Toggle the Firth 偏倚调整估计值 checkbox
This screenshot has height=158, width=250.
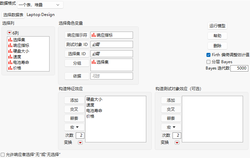pyautogui.click(x=208, y=55)
